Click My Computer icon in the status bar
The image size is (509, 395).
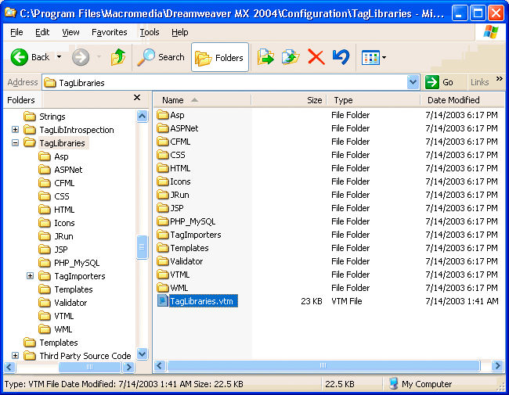393,383
